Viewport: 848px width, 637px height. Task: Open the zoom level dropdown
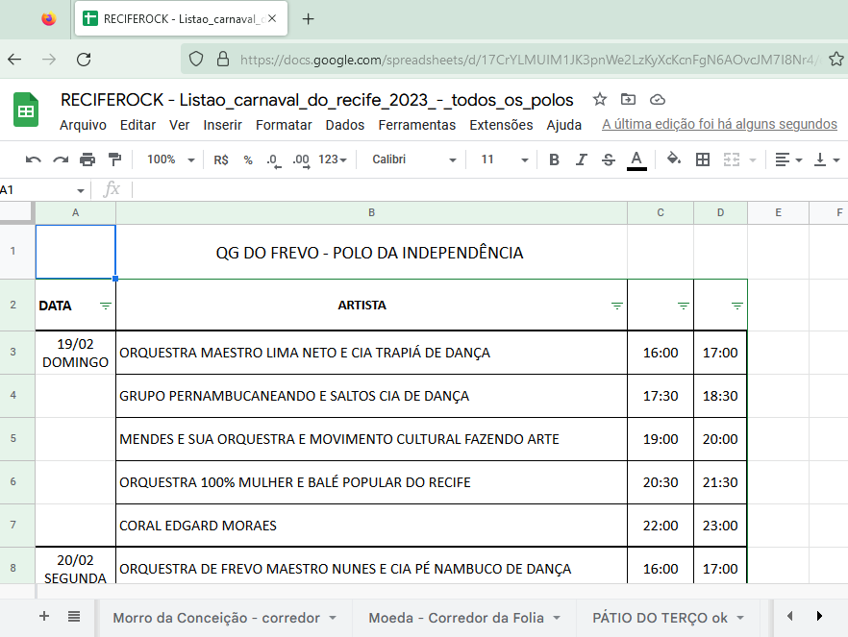tap(170, 159)
